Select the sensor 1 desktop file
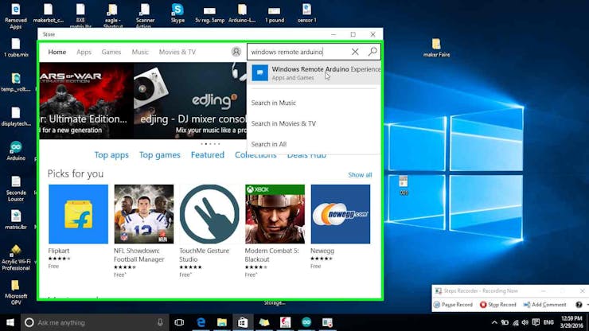 point(306,14)
